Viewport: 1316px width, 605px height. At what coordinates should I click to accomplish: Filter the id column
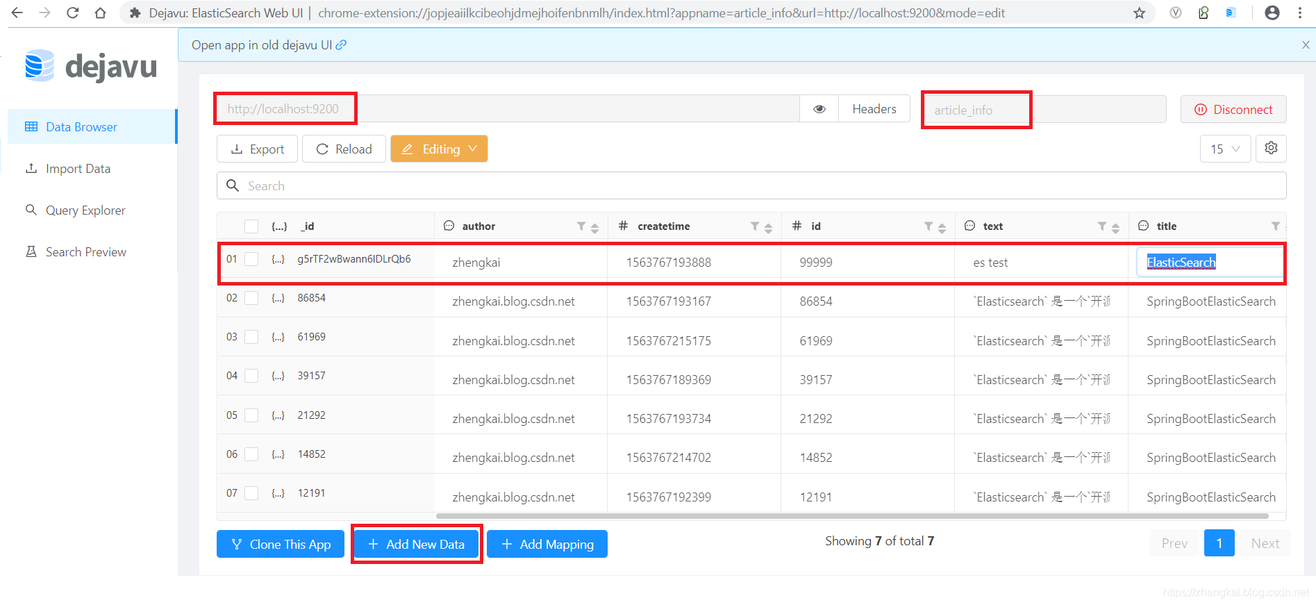click(x=928, y=226)
